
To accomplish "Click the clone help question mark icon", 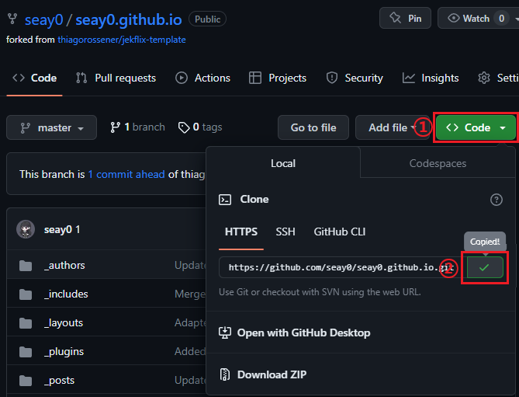I will 497,200.
